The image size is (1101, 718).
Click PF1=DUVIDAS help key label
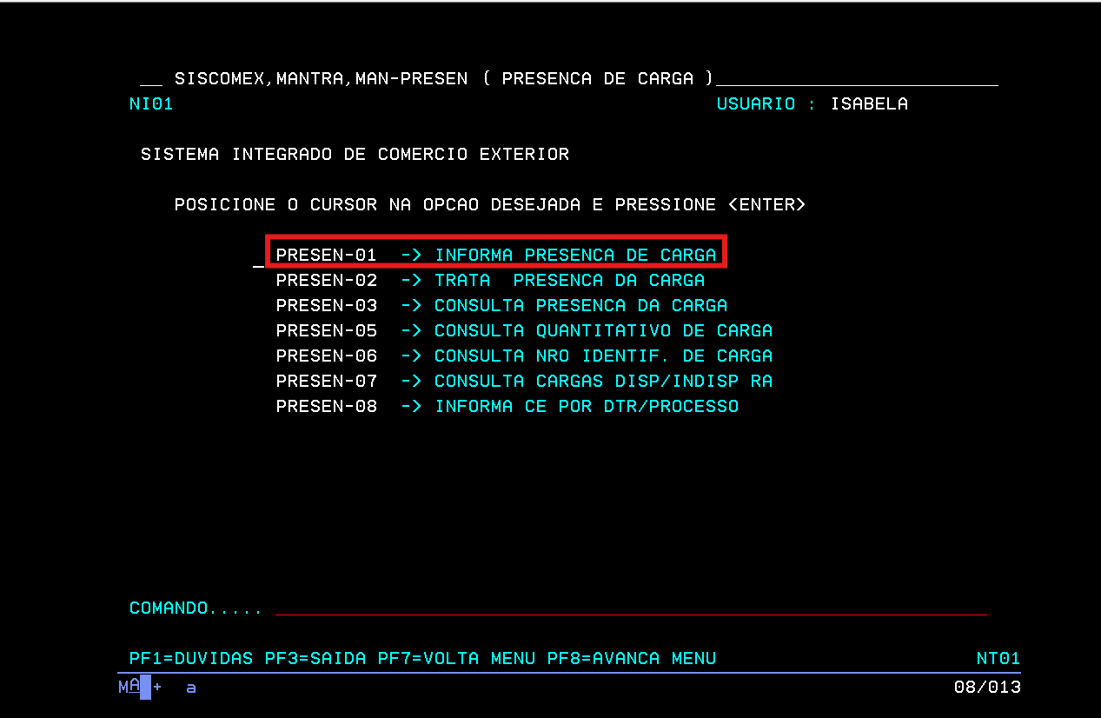pos(191,658)
